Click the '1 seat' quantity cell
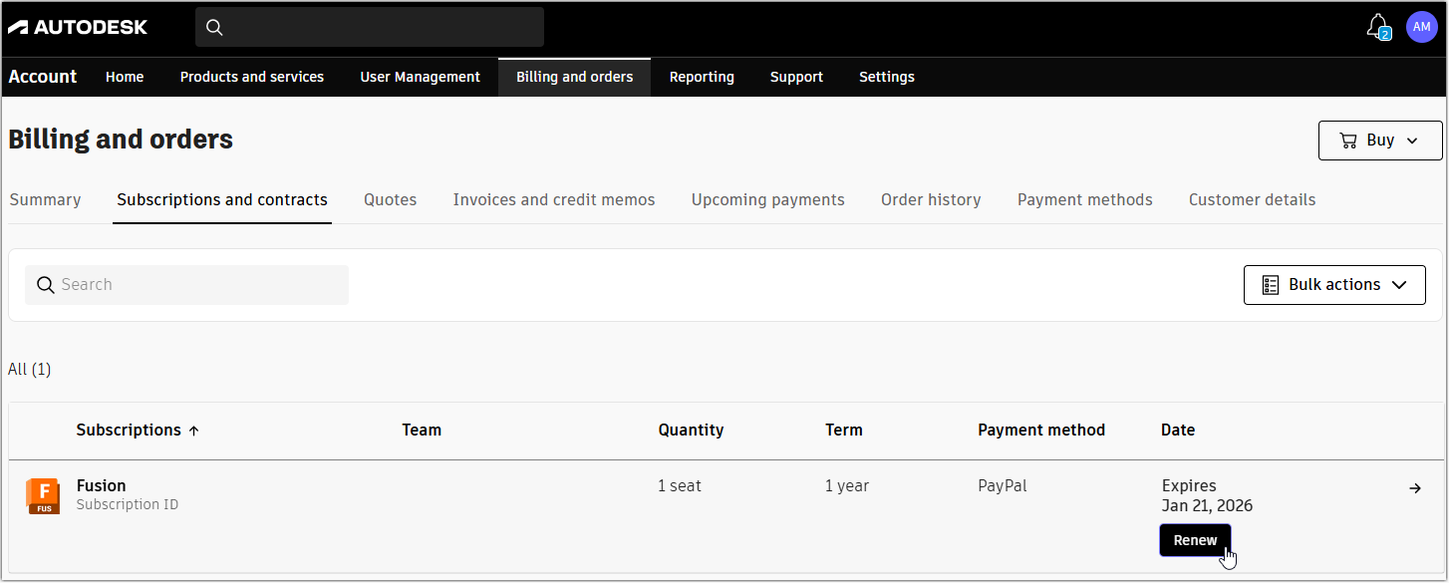The width and height of the screenshot is (1449, 583). (680, 485)
